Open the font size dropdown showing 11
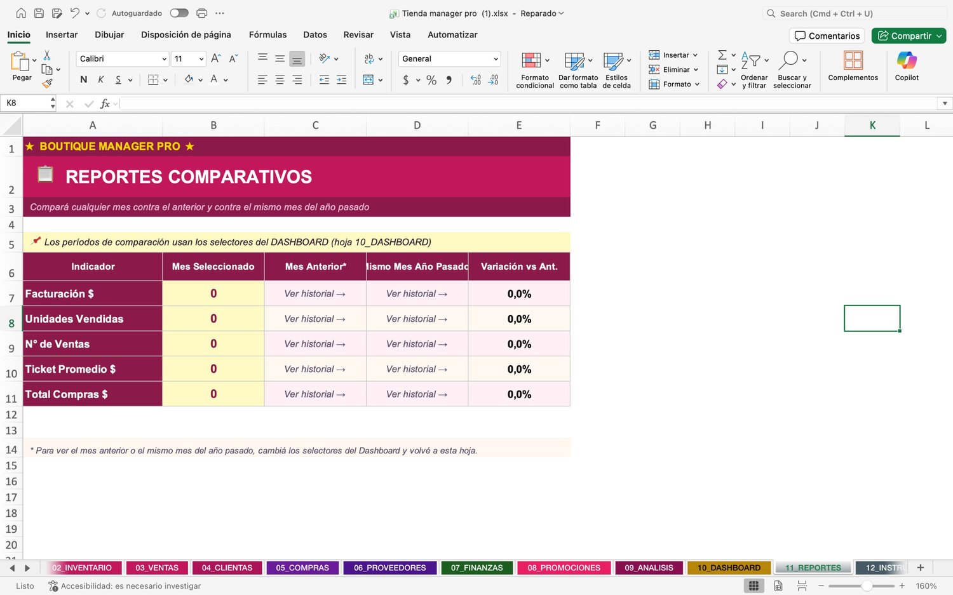The height and width of the screenshot is (595, 953). click(x=201, y=59)
